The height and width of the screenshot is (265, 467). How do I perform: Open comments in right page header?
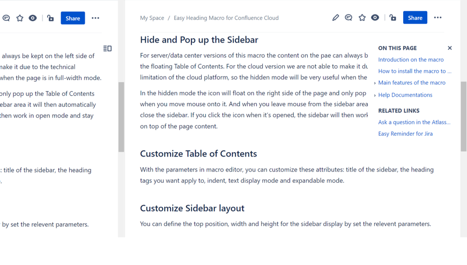pos(349,18)
